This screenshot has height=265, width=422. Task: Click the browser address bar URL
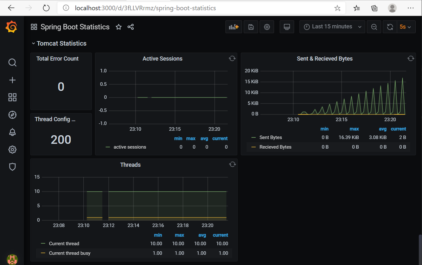(145, 8)
